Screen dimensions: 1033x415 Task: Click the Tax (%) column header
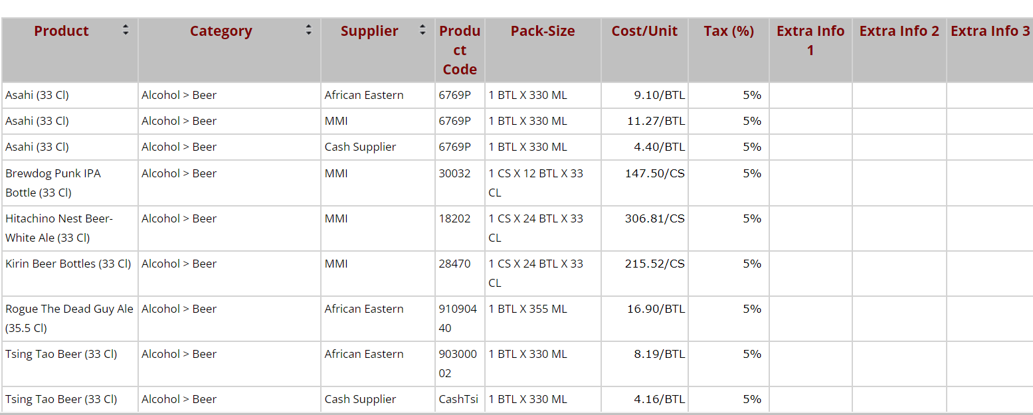pos(729,31)
